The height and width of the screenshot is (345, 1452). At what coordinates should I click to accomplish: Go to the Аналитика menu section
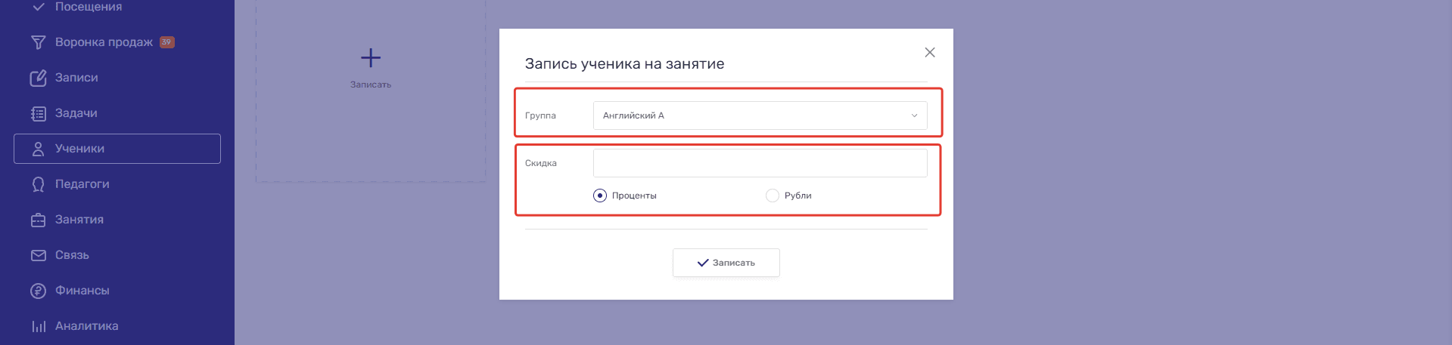86,326
